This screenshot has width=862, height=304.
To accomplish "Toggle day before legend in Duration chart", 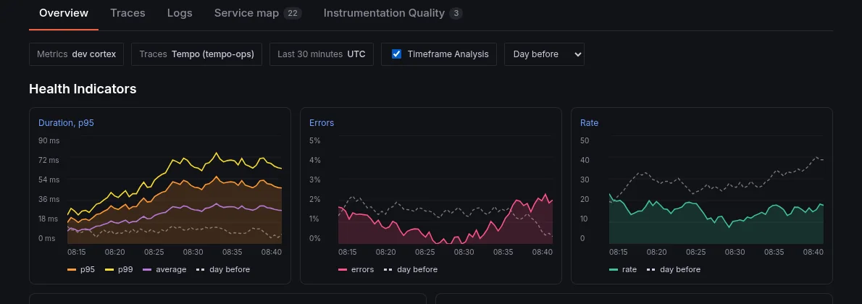I will [223, 269].
